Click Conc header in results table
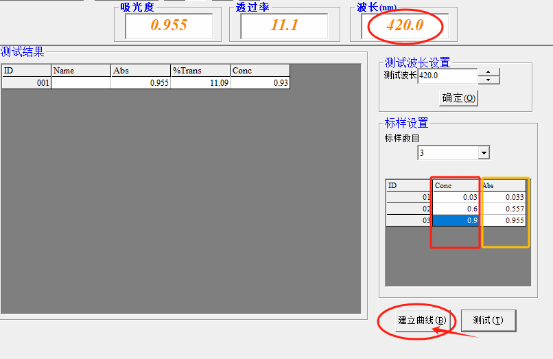 point(260,71)
